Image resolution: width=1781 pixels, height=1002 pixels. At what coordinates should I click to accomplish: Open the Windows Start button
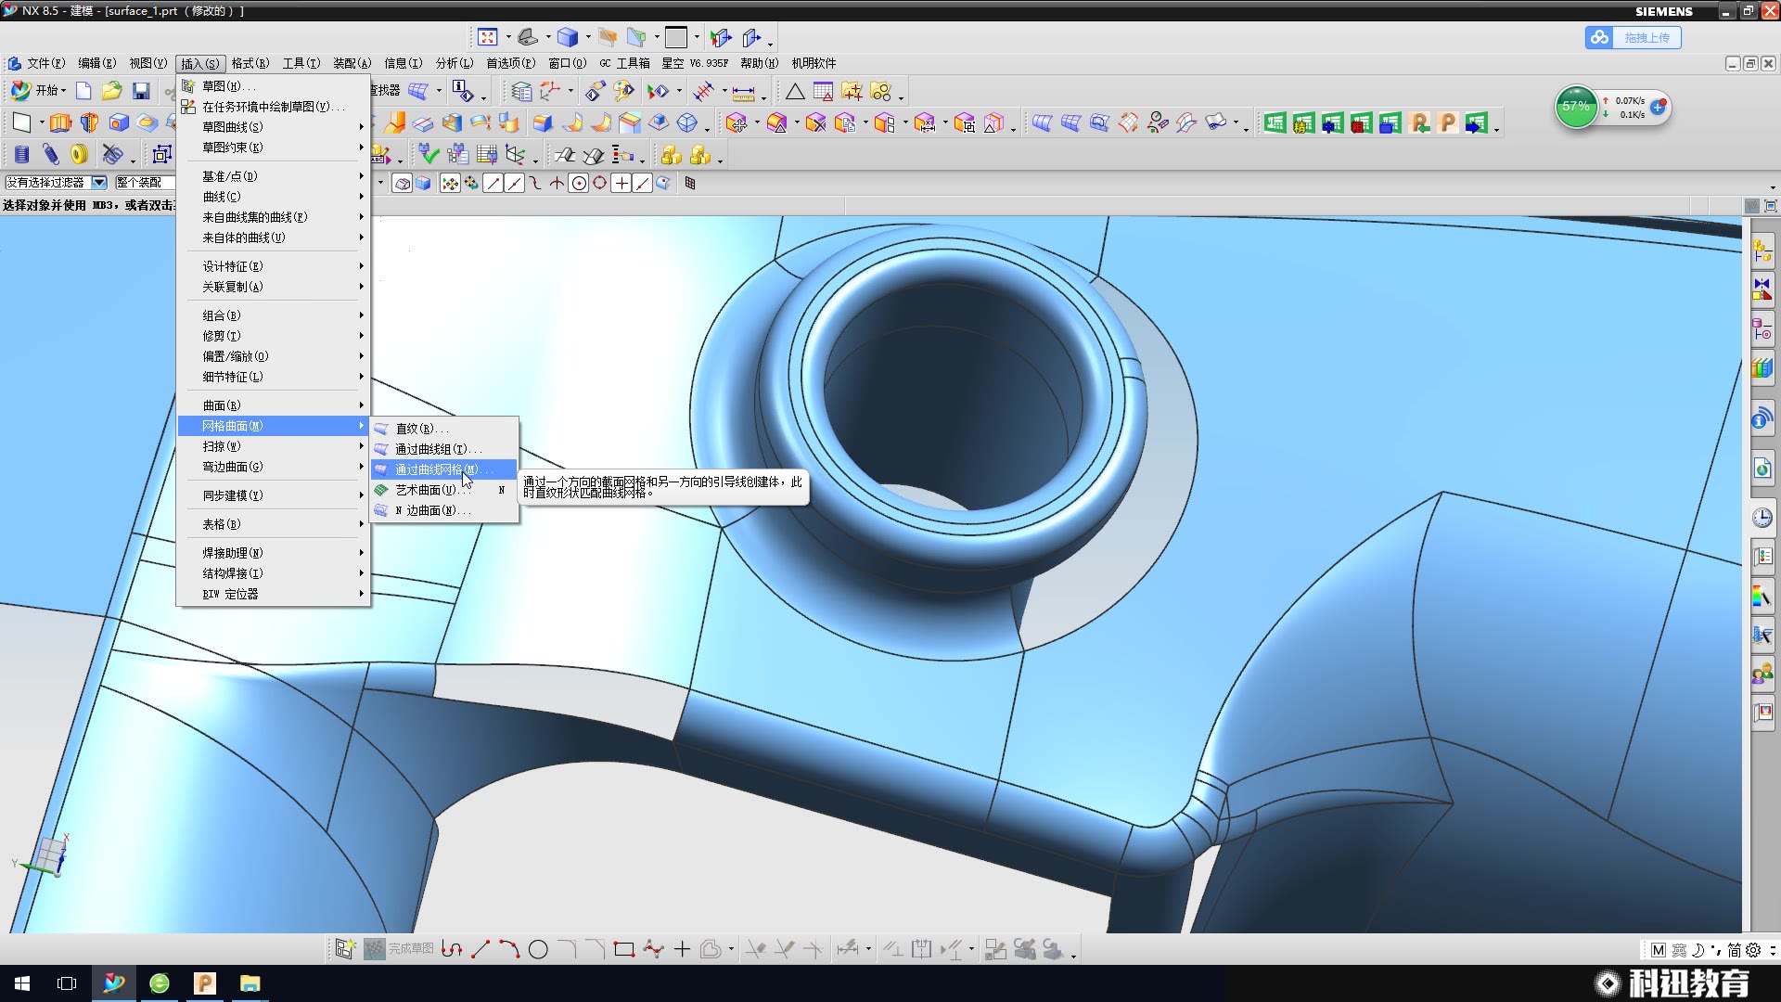[x=22, y=983]
